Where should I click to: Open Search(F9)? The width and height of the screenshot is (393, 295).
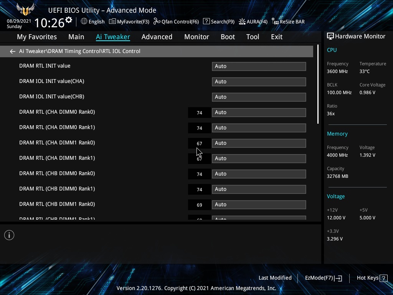[x=219, y=22]
